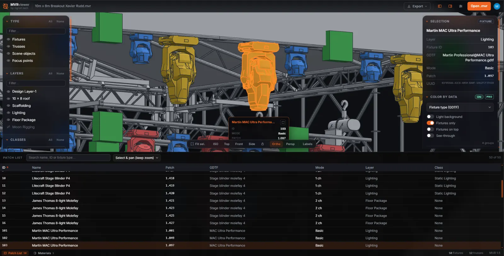Viewport: 504px width, 256px height.
Task: Click the Open .mvr button
Action: click(x=479, y=6)
